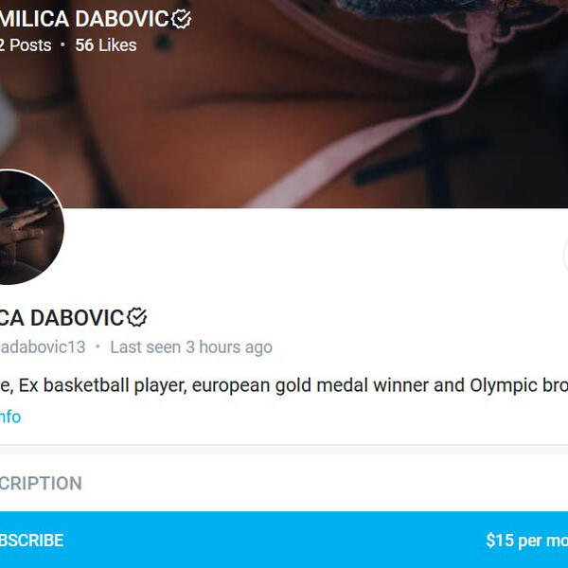Click the grey divider bar below the bio
The image size is (568, 568).
(284, 449)
